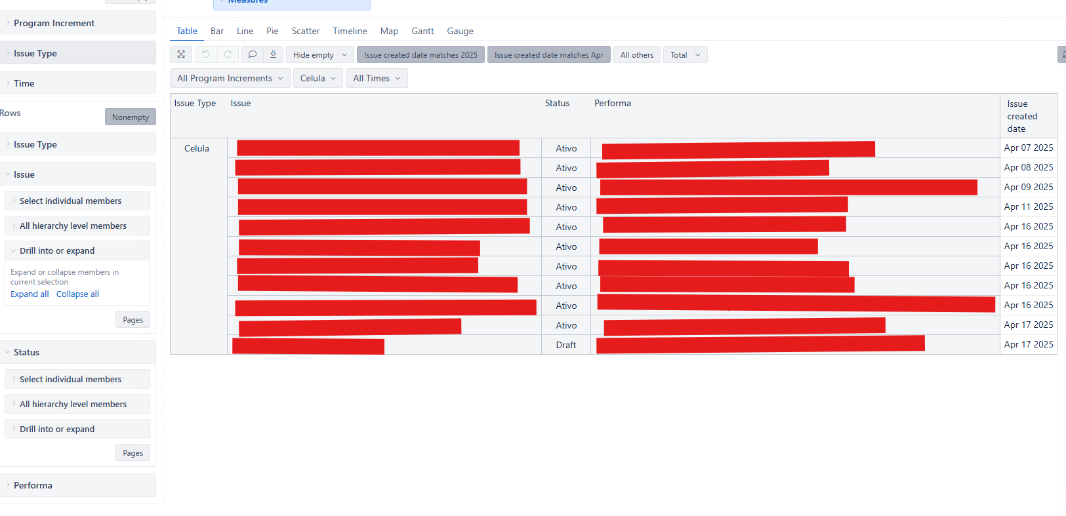Maximize the report with the fullscreen icon
The width and height of the screenshot is (1066, 516).
(x=181, y=54)
